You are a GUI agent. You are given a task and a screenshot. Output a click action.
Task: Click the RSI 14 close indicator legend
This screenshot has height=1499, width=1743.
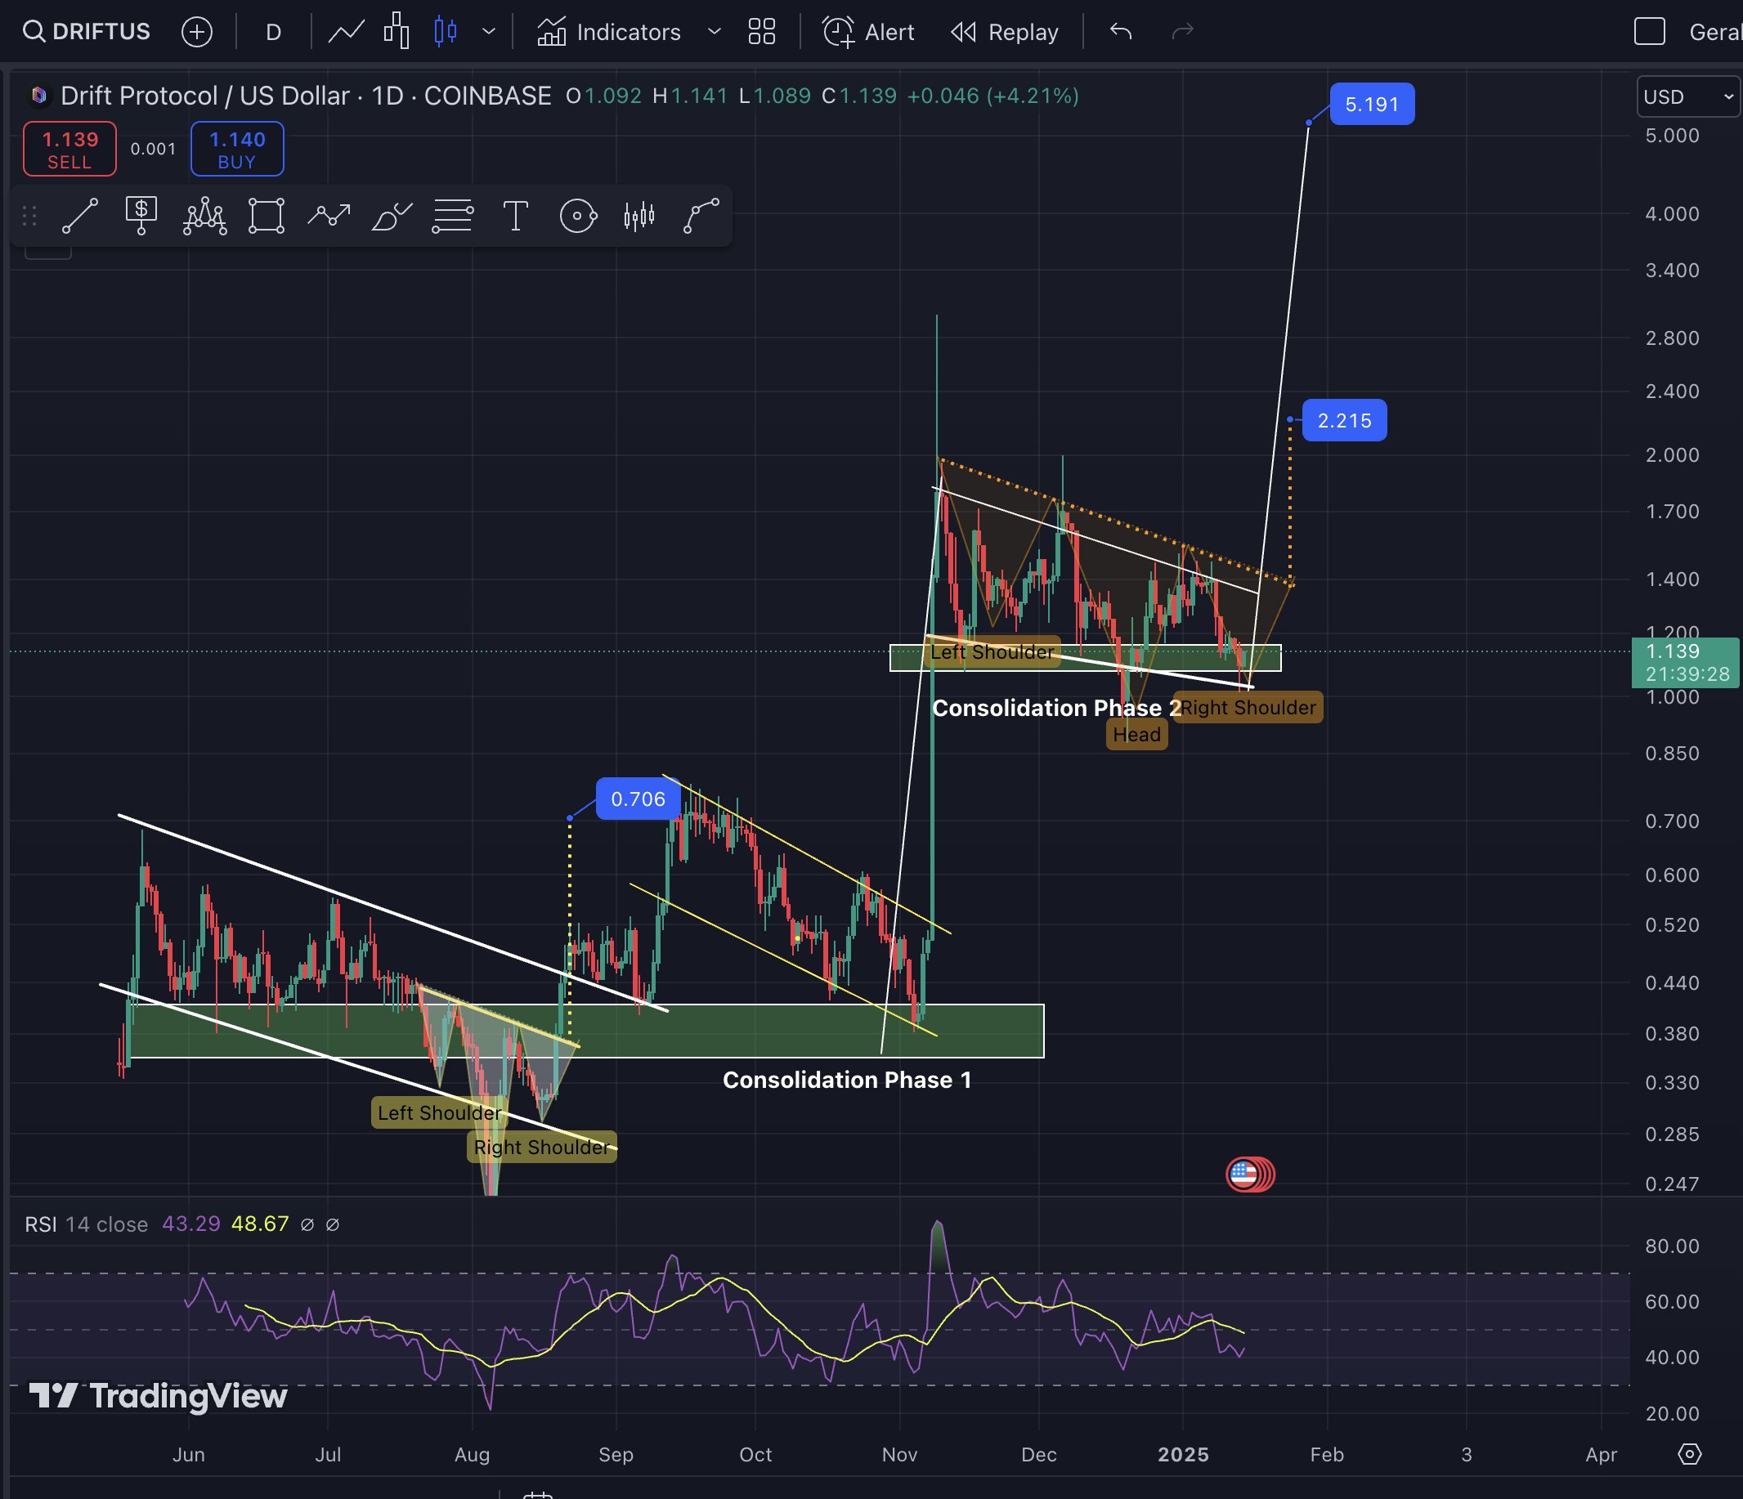tap(87, 1224)
